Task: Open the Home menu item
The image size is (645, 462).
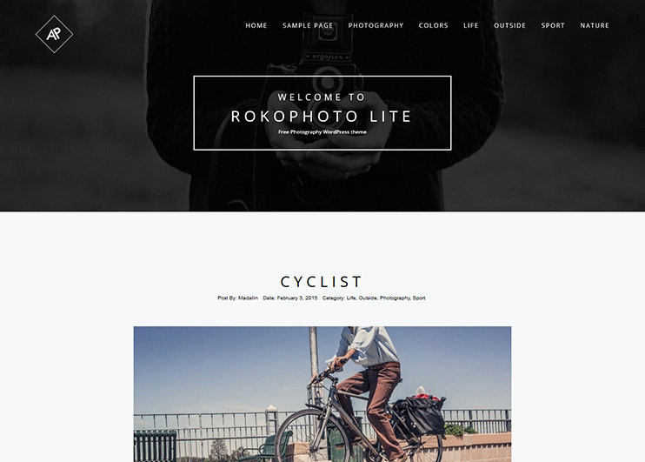Action: (x=256, y=25)
